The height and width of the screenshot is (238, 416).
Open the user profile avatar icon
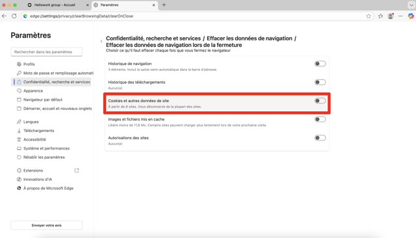[391, 16]
